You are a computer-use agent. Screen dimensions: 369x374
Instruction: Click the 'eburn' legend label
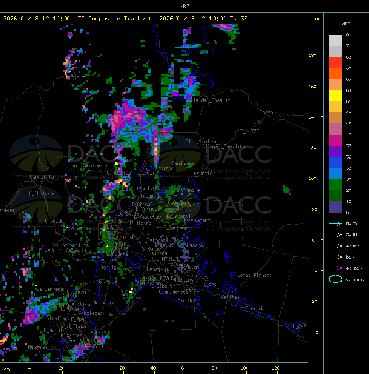(x=353, y=246)
